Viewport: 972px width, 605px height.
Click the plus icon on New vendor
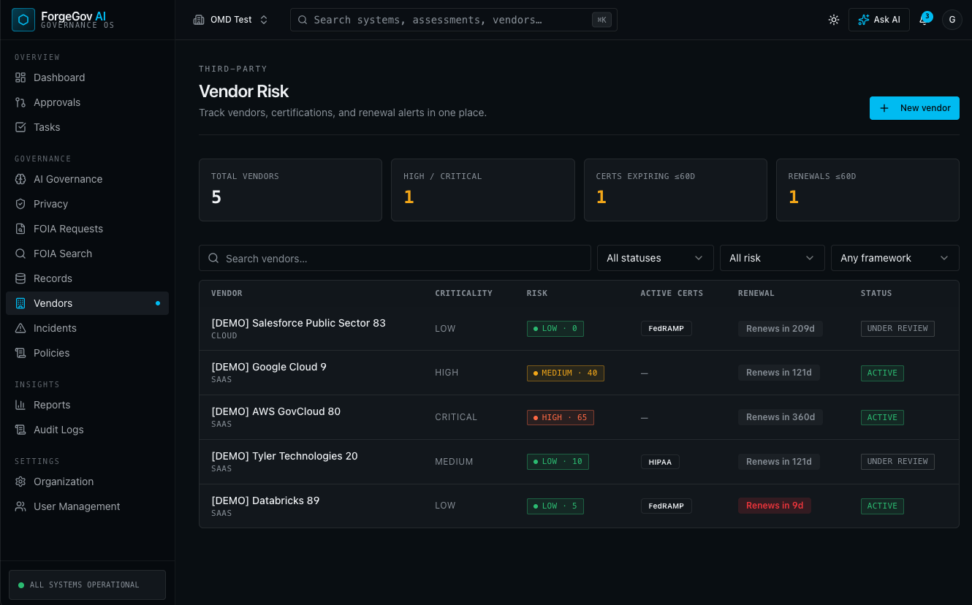click(884, 108)
